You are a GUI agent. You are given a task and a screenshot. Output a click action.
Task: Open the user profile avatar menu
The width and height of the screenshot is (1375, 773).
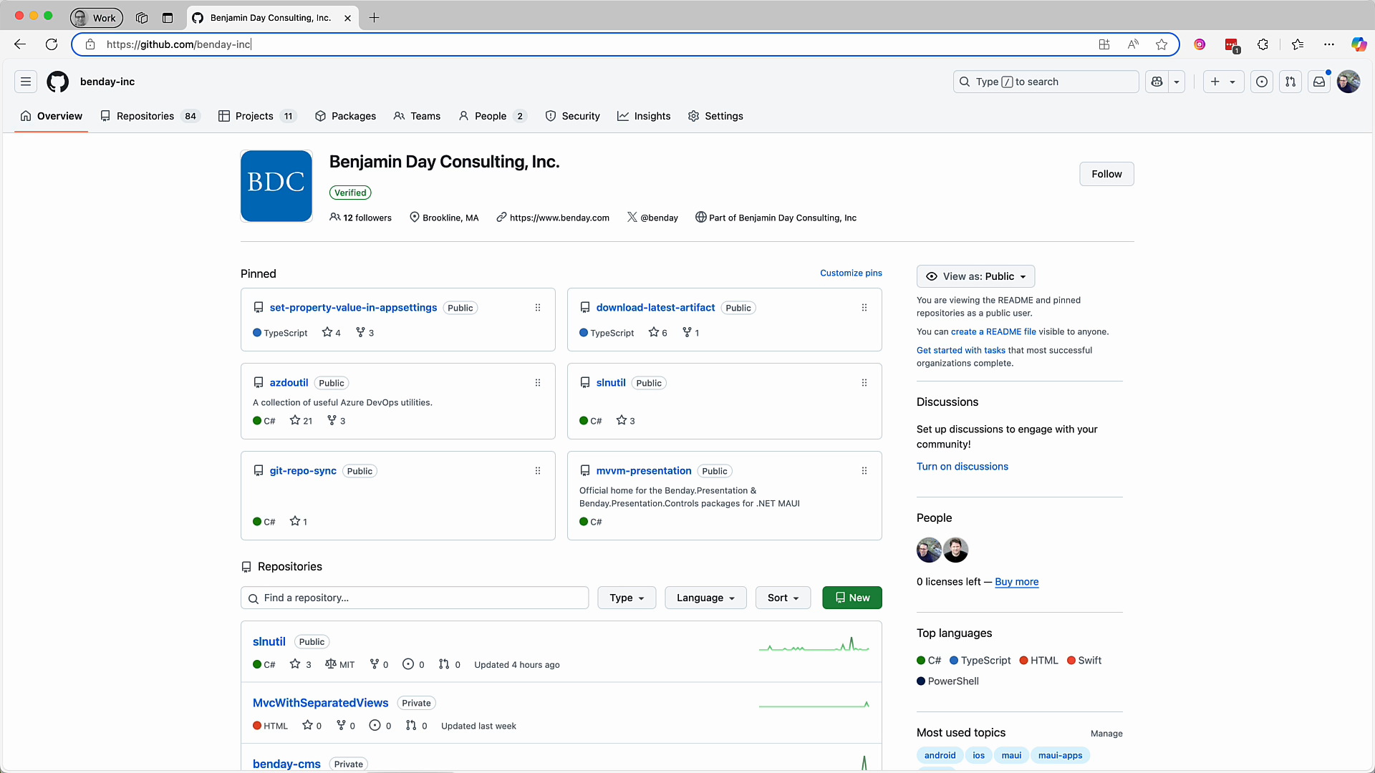[1349, 82]
